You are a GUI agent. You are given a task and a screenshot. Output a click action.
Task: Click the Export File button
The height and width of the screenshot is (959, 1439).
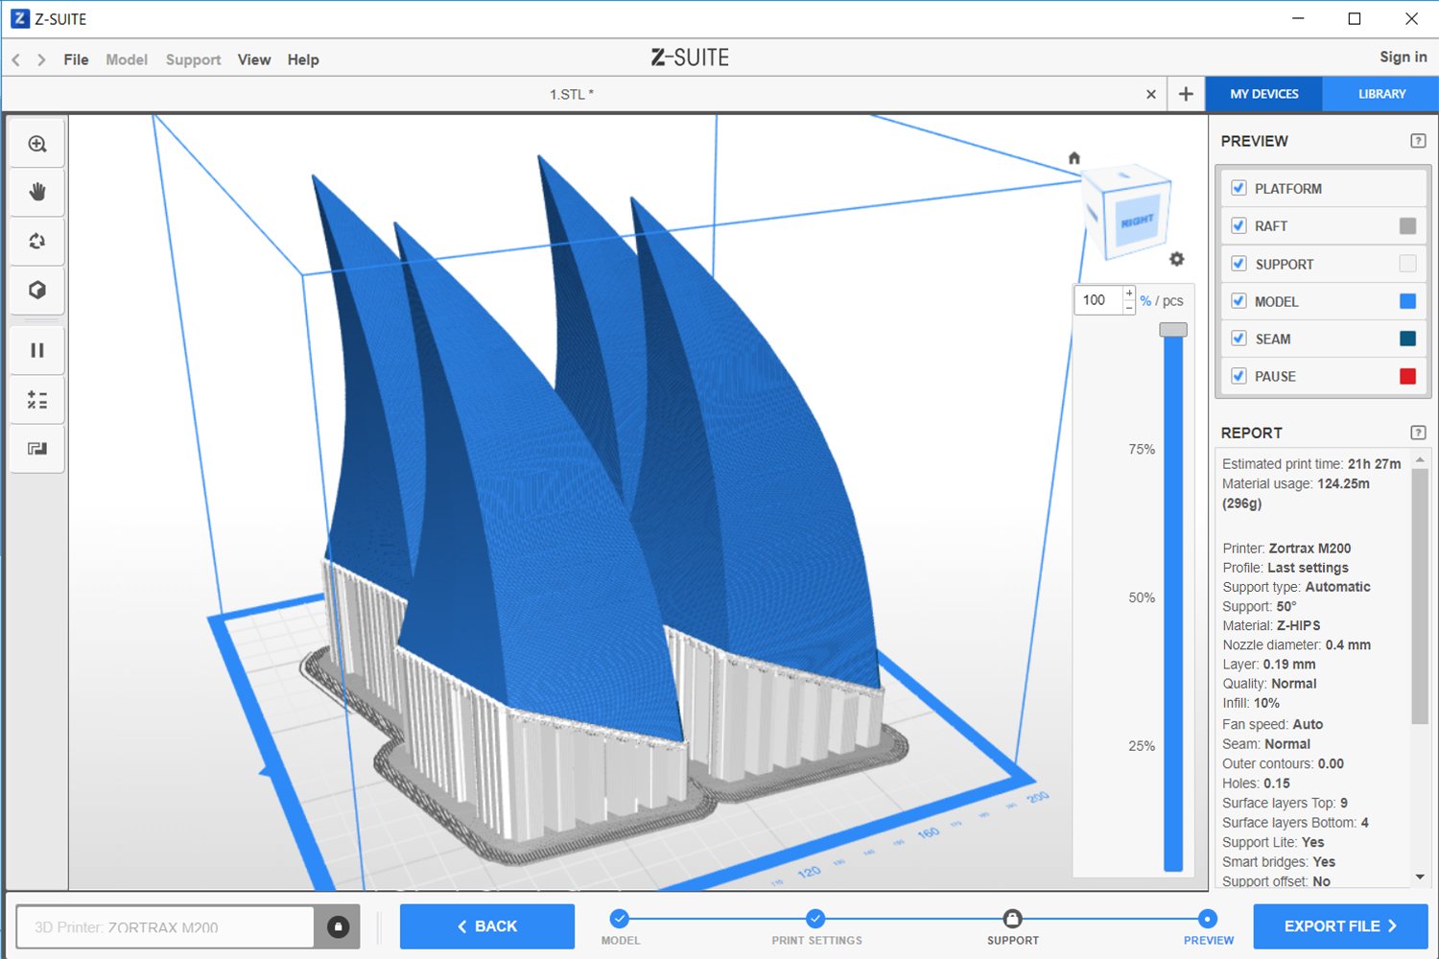point(1341,926)
